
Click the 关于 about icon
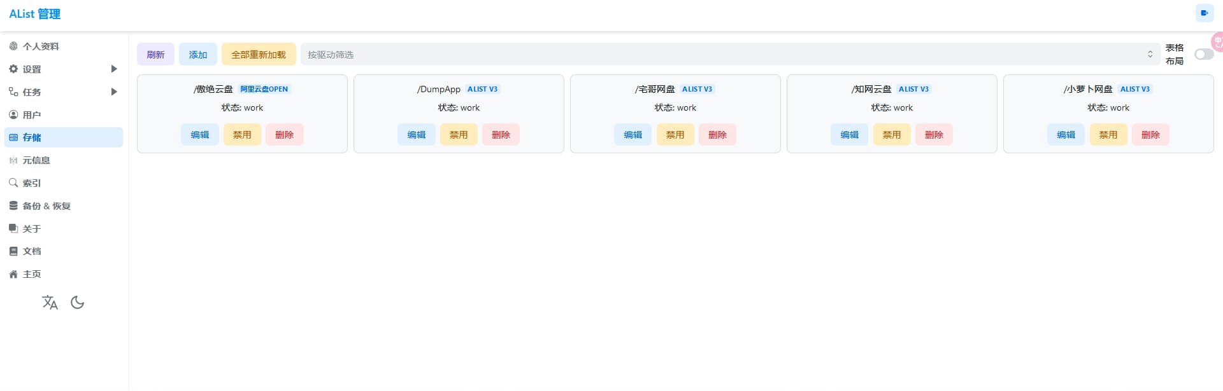13,228
